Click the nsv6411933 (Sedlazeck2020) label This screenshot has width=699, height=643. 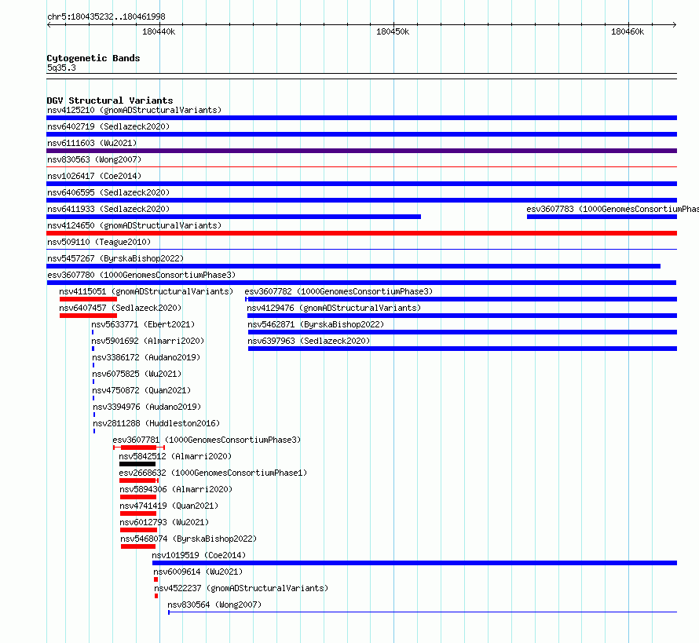[x=108, y=209]
